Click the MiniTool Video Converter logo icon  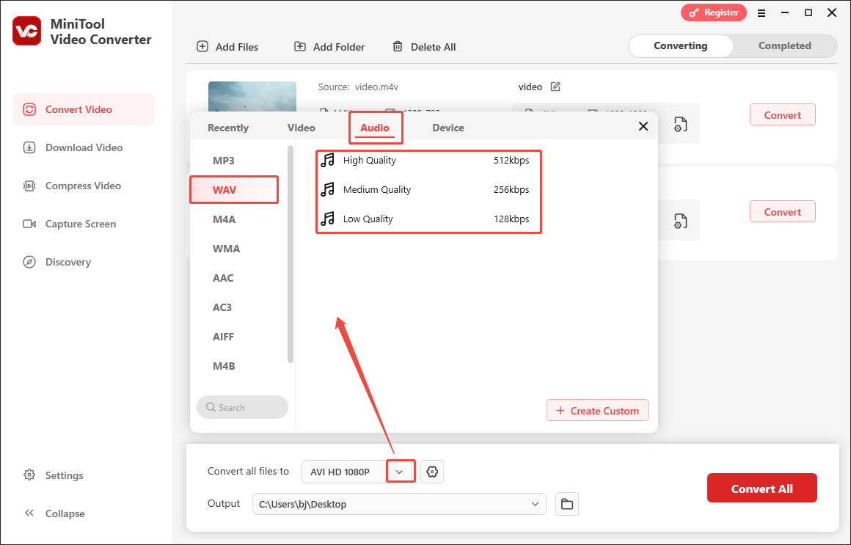(x=26, y=31)
